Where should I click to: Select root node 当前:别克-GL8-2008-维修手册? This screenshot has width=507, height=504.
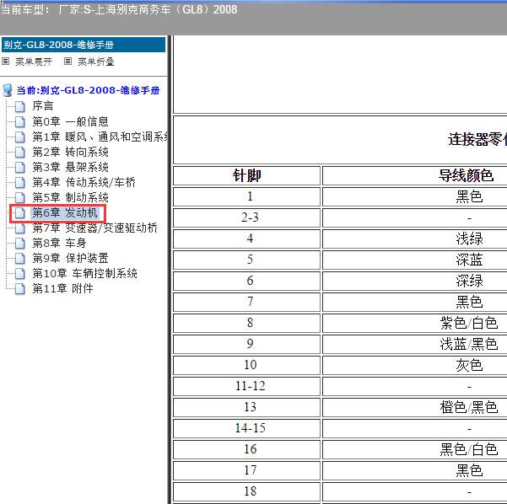coord(88,90)
